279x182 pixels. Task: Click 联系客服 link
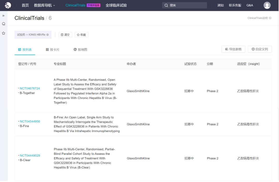pyautogui.click(x=235, y=5)
